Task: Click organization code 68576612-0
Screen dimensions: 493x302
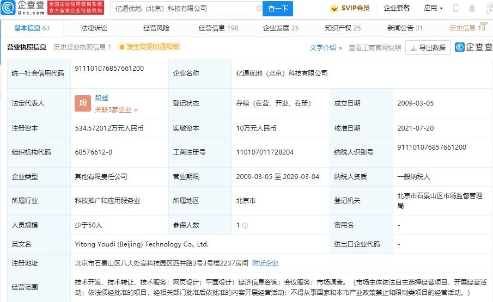Action: pyautogui.click(x=93, y=152)
